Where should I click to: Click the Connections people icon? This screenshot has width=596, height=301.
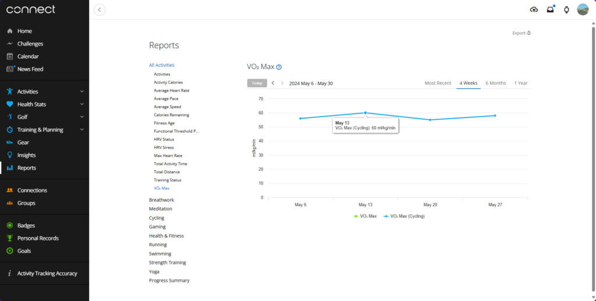point(10,190)
